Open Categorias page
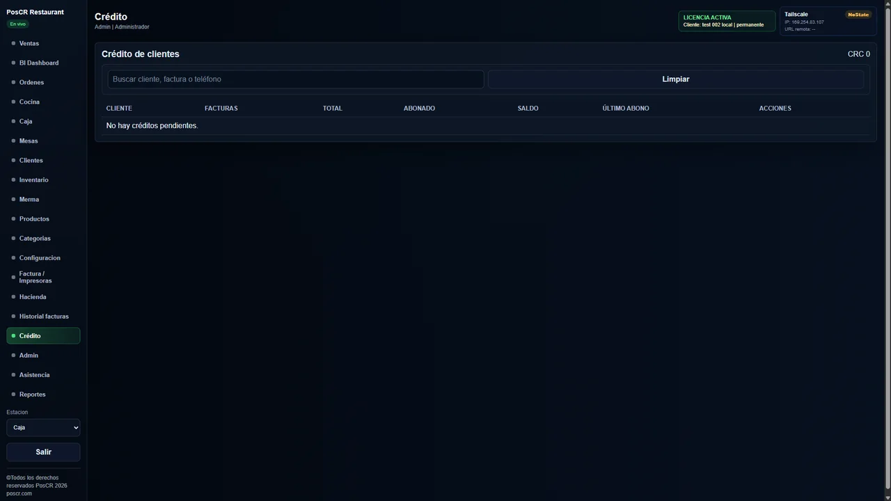The width and height of the screenshot is (891, 501). (x=43, y=238)
